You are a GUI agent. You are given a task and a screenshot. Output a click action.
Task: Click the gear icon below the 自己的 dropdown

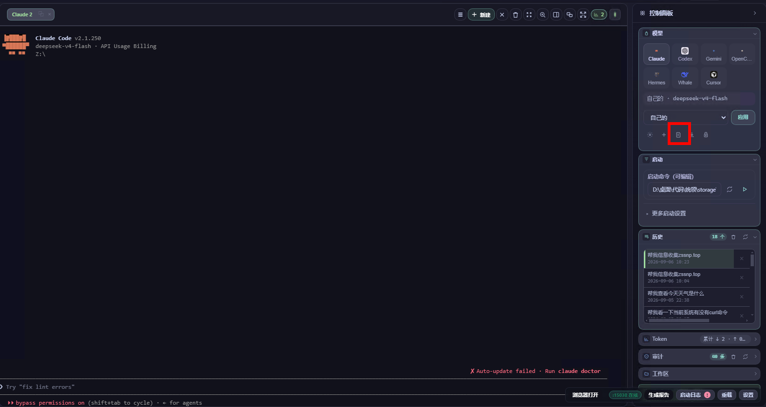coord(650,135)
